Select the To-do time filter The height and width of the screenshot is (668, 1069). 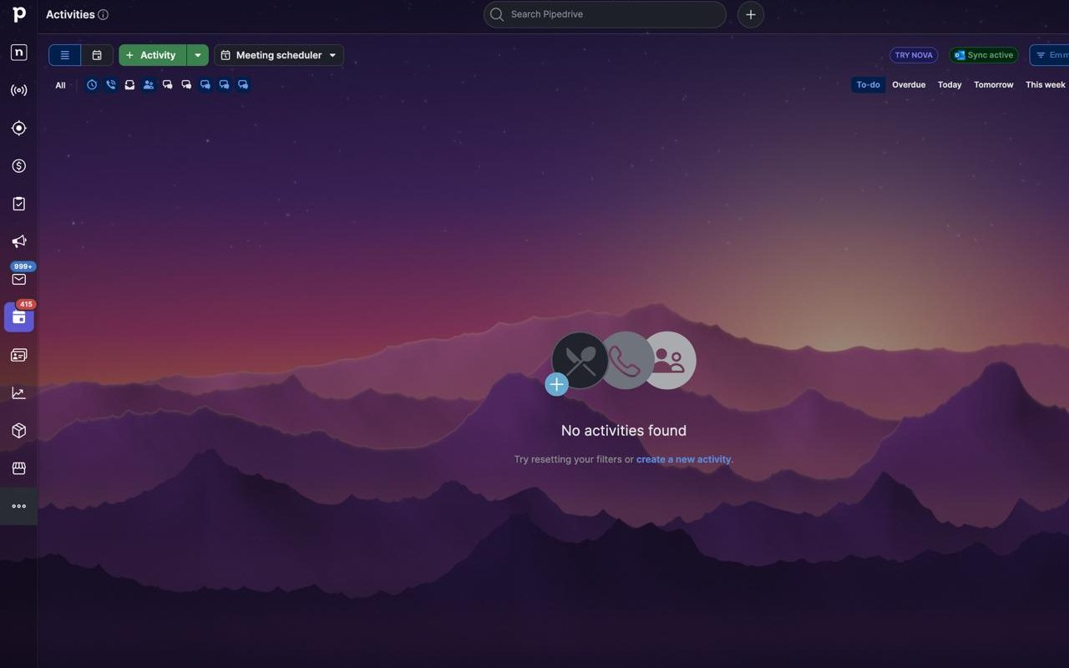coord(868,84)
